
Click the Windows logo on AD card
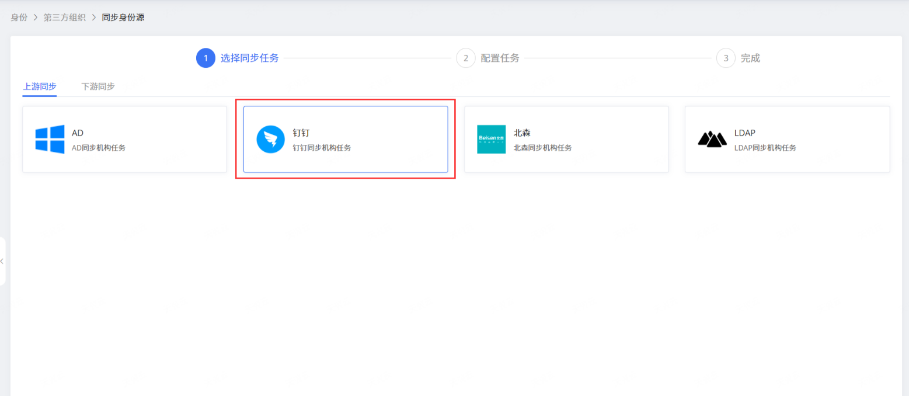pos(50,139)
